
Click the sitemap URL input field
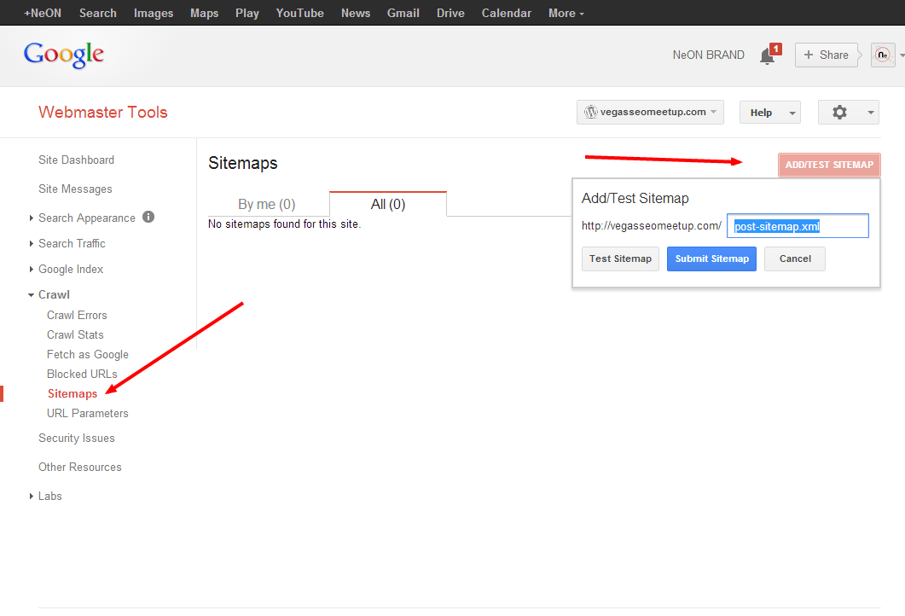(x=798, y=226)
